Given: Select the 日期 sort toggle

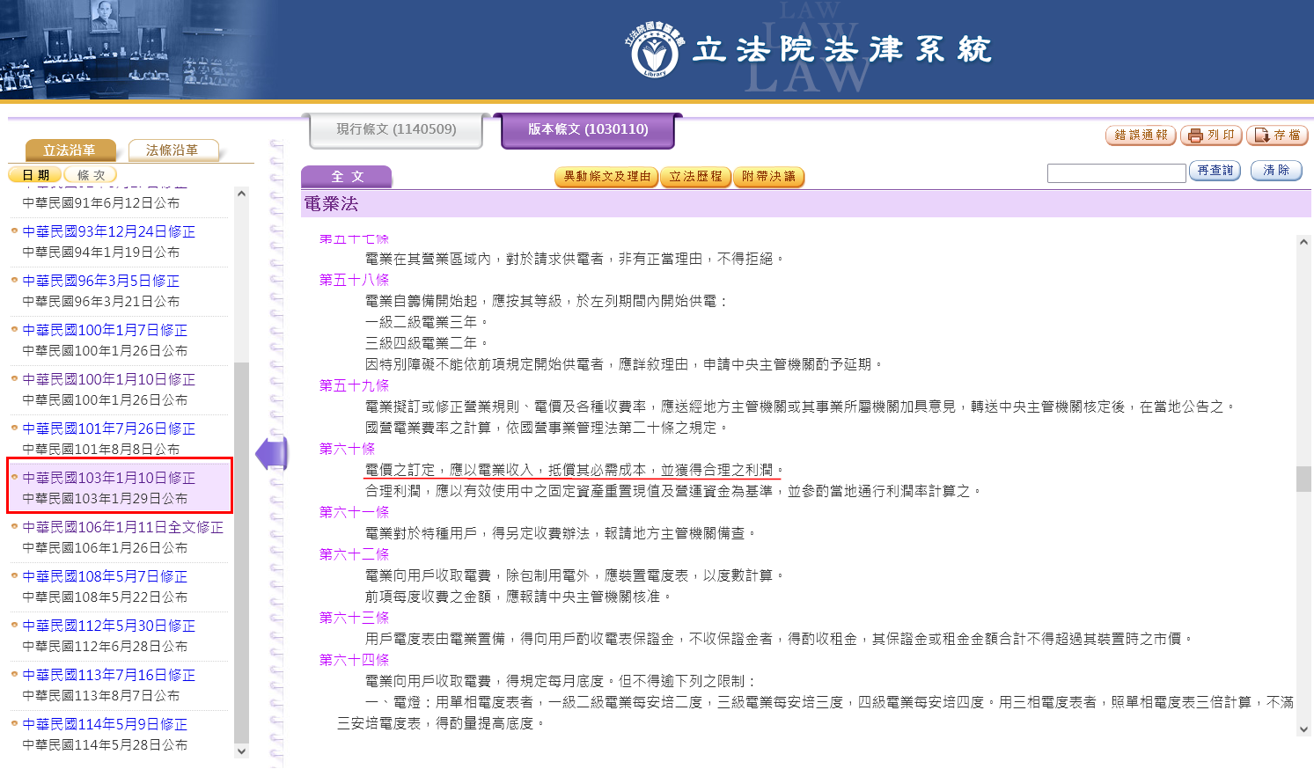Looking at the screenshot, I should tap(36, 175).
